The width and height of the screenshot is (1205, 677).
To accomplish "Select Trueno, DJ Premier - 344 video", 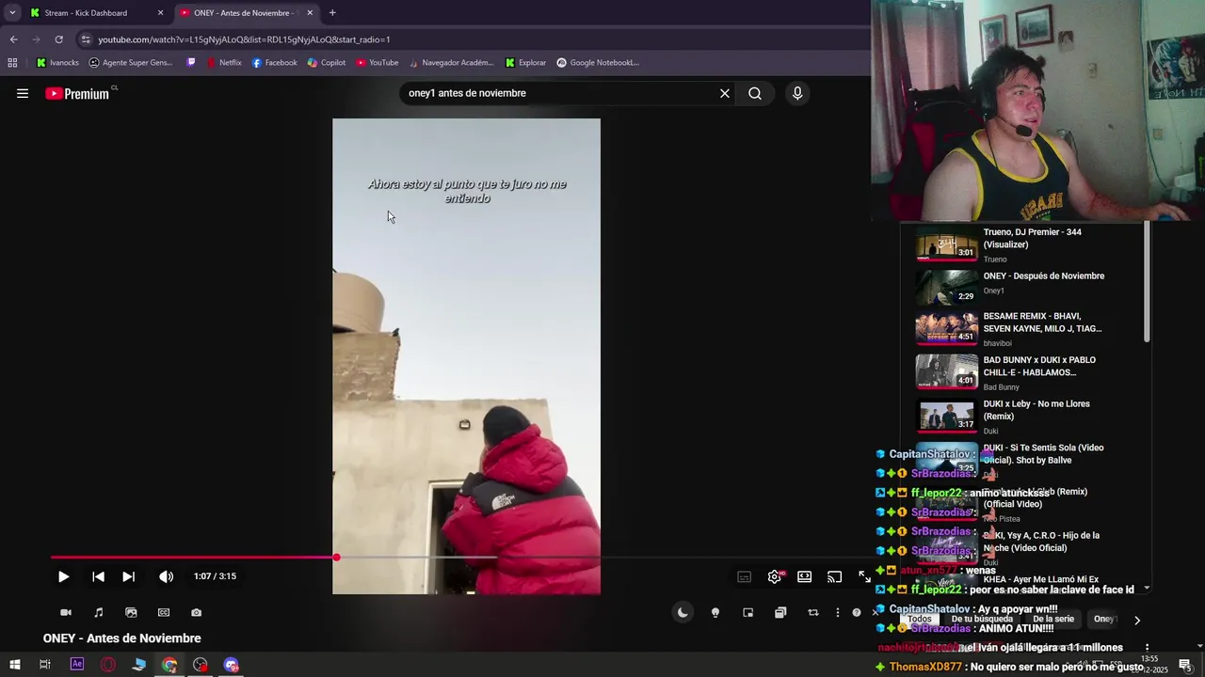I will [1026, 244].
